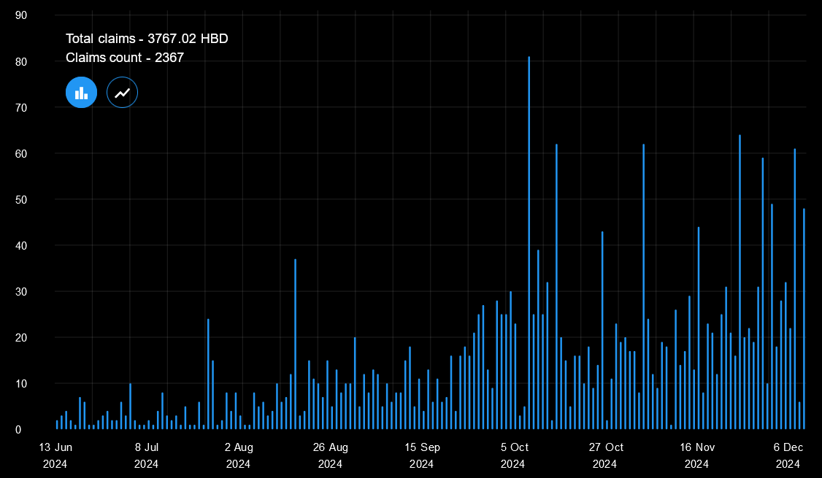Screen dimensions: 822x478
Task: Switch chart display back to bar mode
Action: [x=81, y=92]
